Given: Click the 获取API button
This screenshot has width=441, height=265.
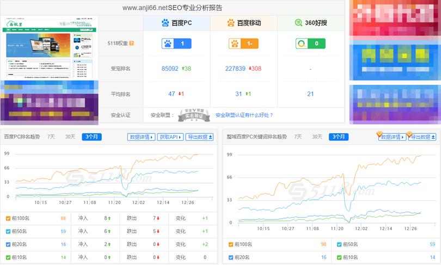Looking at the screenshot, I should pyautogui.click(x=170, y=137).
